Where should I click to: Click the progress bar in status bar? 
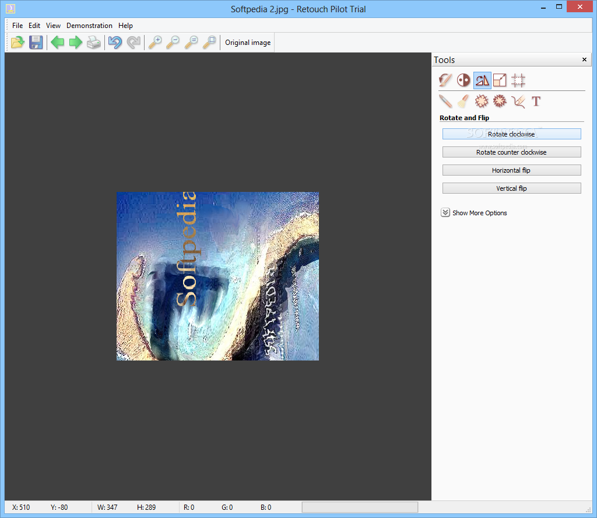360,508
